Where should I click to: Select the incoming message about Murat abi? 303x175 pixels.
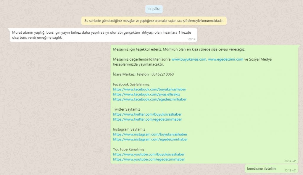pos(101,35)
